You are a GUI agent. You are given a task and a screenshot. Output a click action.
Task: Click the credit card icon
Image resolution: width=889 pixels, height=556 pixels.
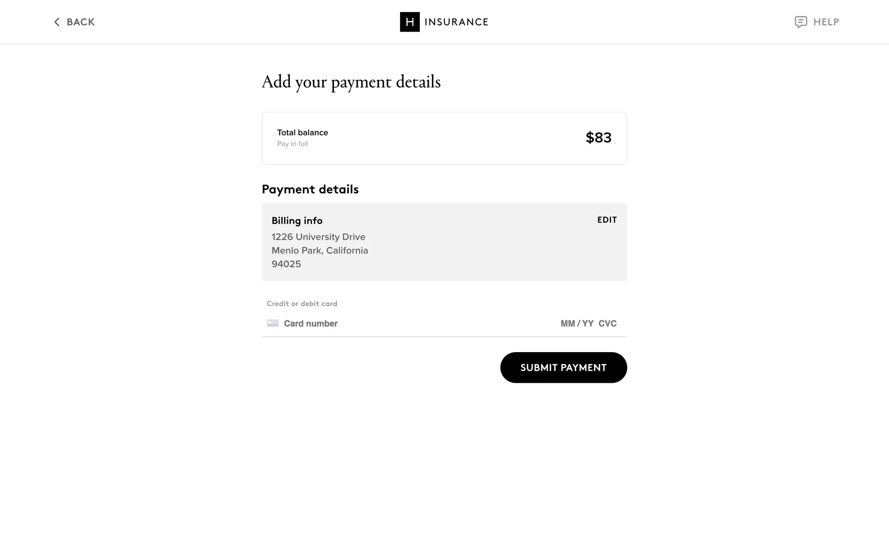(273, 323)
